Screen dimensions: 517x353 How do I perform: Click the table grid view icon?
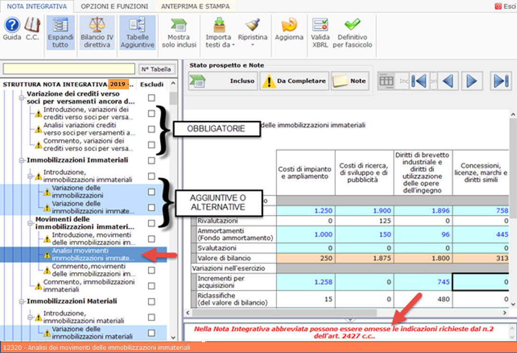[387, 81]
